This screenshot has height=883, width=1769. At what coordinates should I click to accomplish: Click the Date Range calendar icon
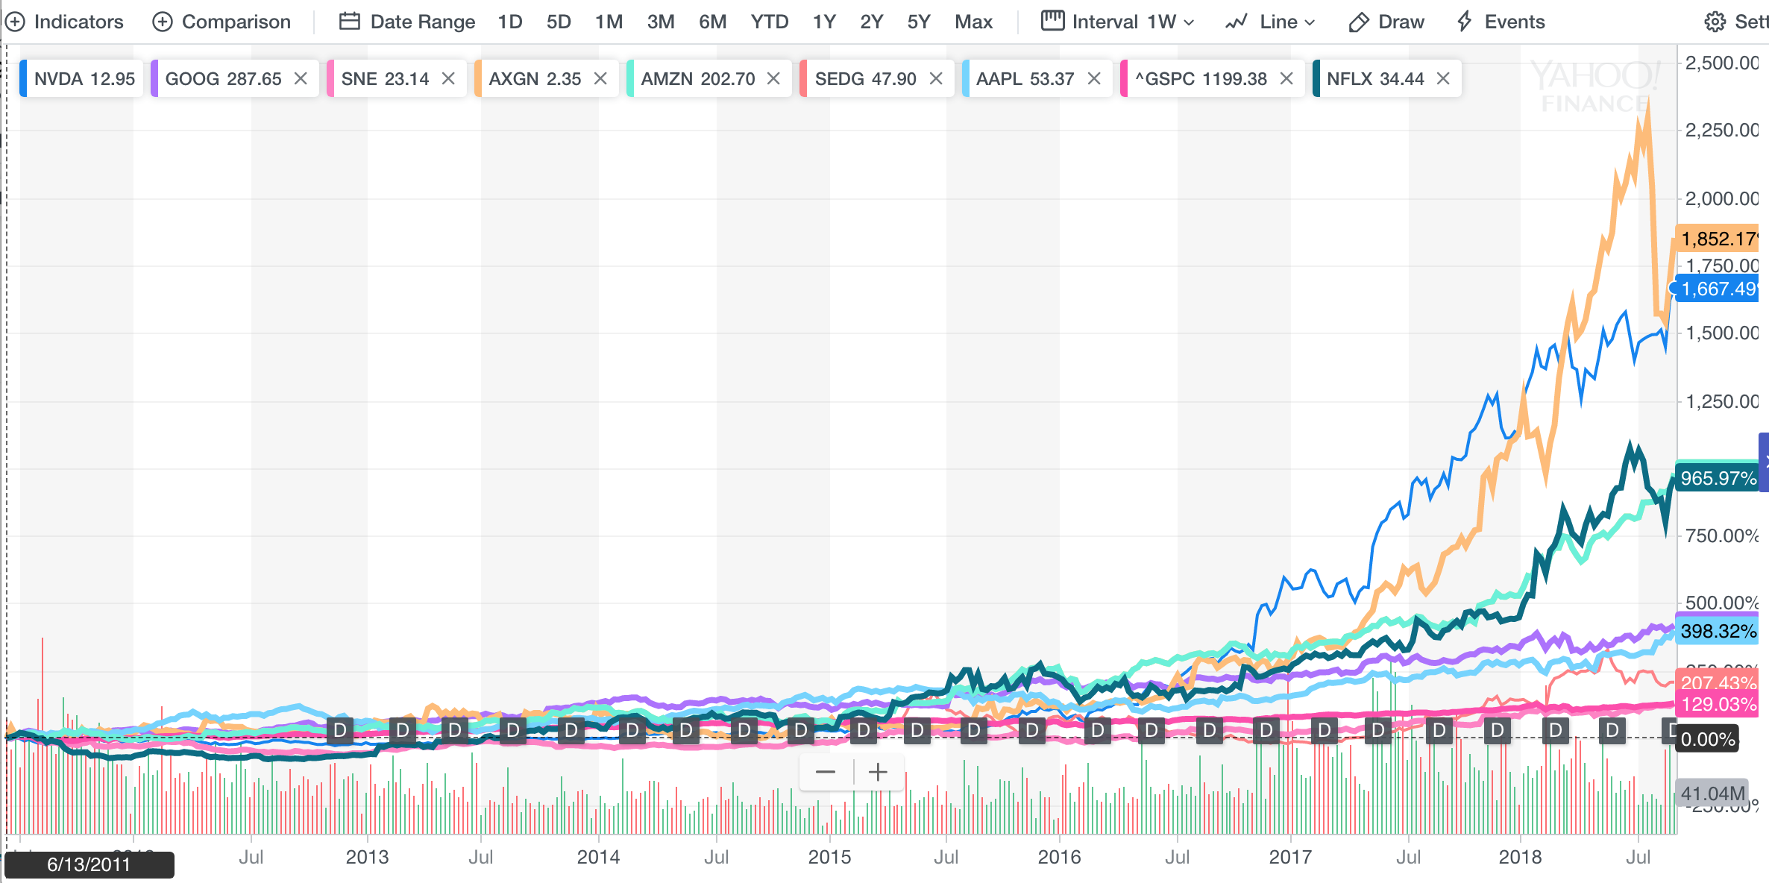coord(349,22)
